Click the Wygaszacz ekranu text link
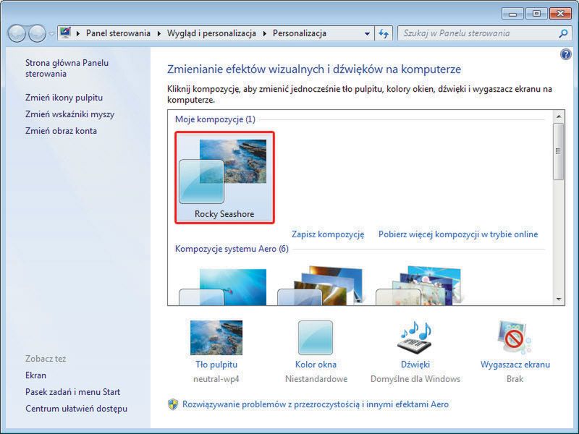This screenshot has width=579, height=434. pyautogui.click(x=515, y=365)
